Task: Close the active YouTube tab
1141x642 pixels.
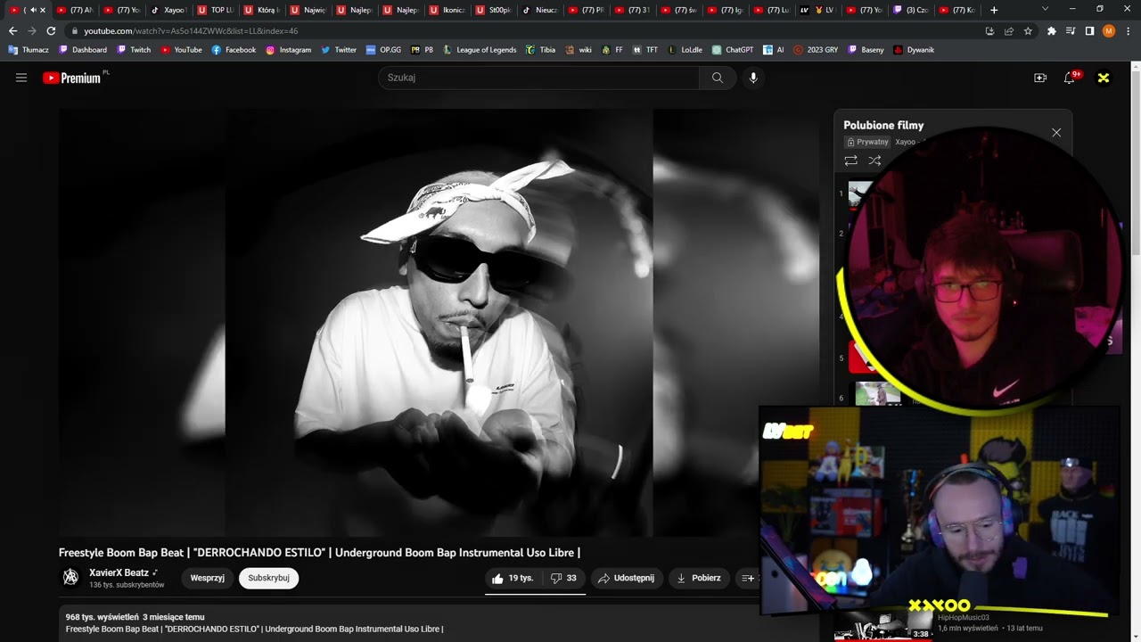Action: 42,10
